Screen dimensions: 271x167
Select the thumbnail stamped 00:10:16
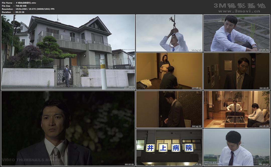(237, 71)
